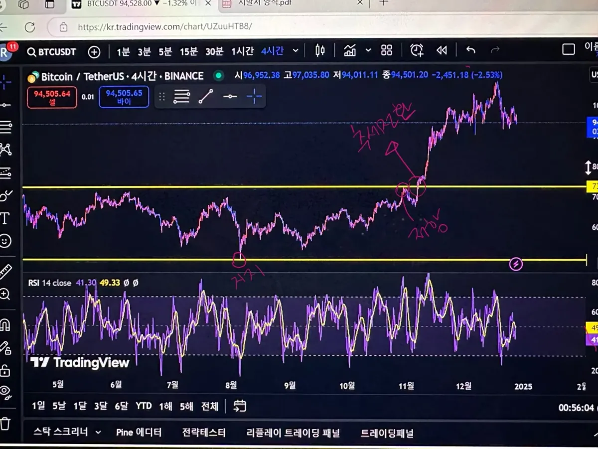Click the red 셀 sell price button
Image resolution: width=598 pixels, height=449 pixels.
(x=52, y=97)
